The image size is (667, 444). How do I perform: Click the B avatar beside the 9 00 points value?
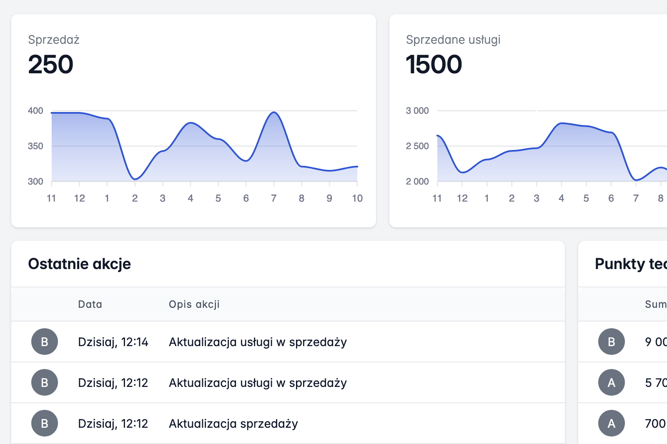(612, 342)
